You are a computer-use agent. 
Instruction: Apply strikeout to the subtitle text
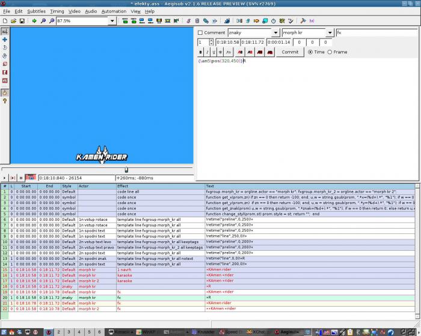point(221,52)
